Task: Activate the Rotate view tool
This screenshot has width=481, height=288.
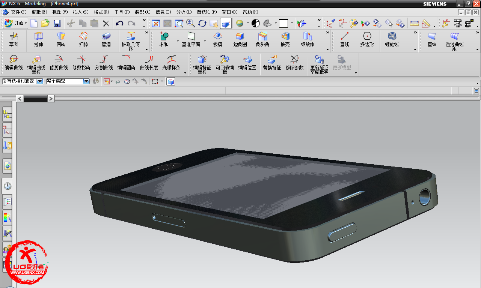Action: click(202, 24)
